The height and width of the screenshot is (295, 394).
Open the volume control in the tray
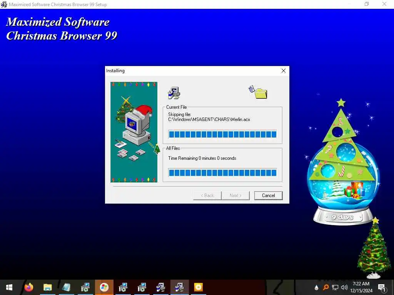344,287
